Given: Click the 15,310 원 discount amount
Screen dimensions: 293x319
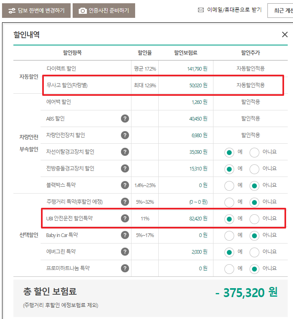Looking at the screenshot, I should (198, 169).
